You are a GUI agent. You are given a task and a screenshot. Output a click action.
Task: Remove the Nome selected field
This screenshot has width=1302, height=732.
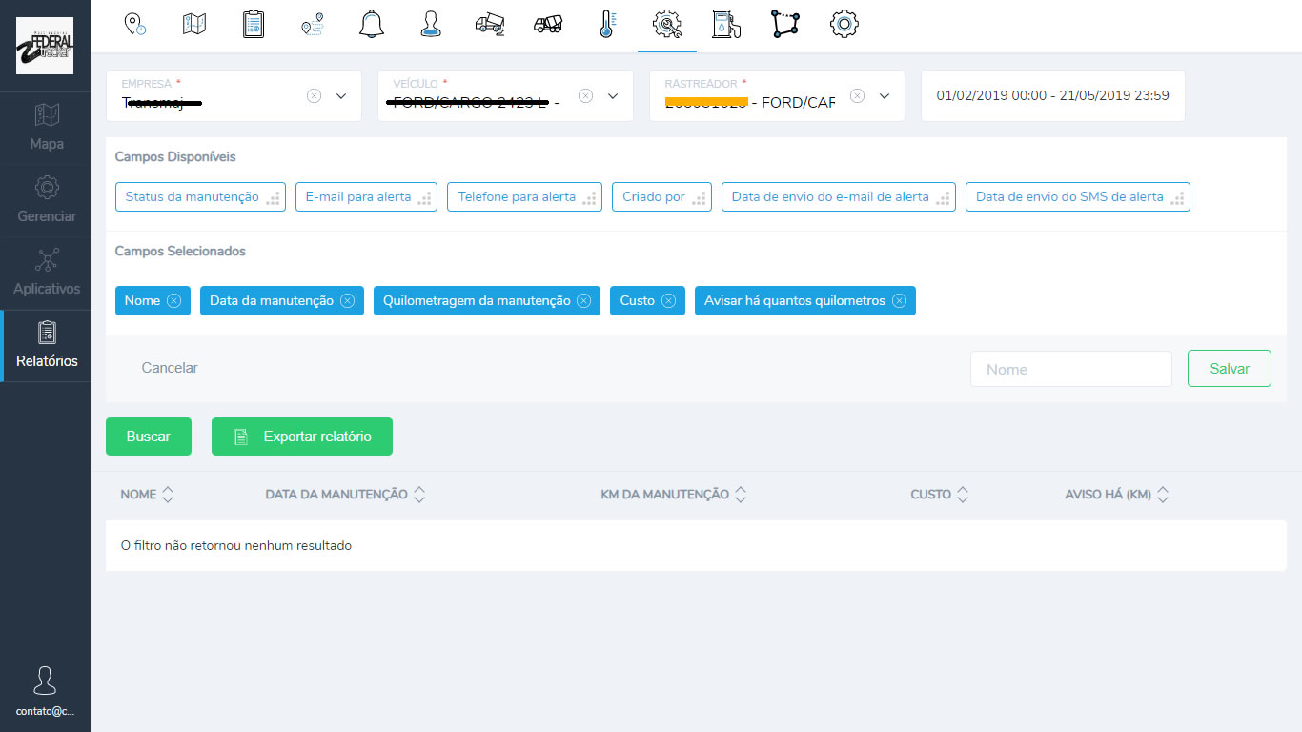173,301
